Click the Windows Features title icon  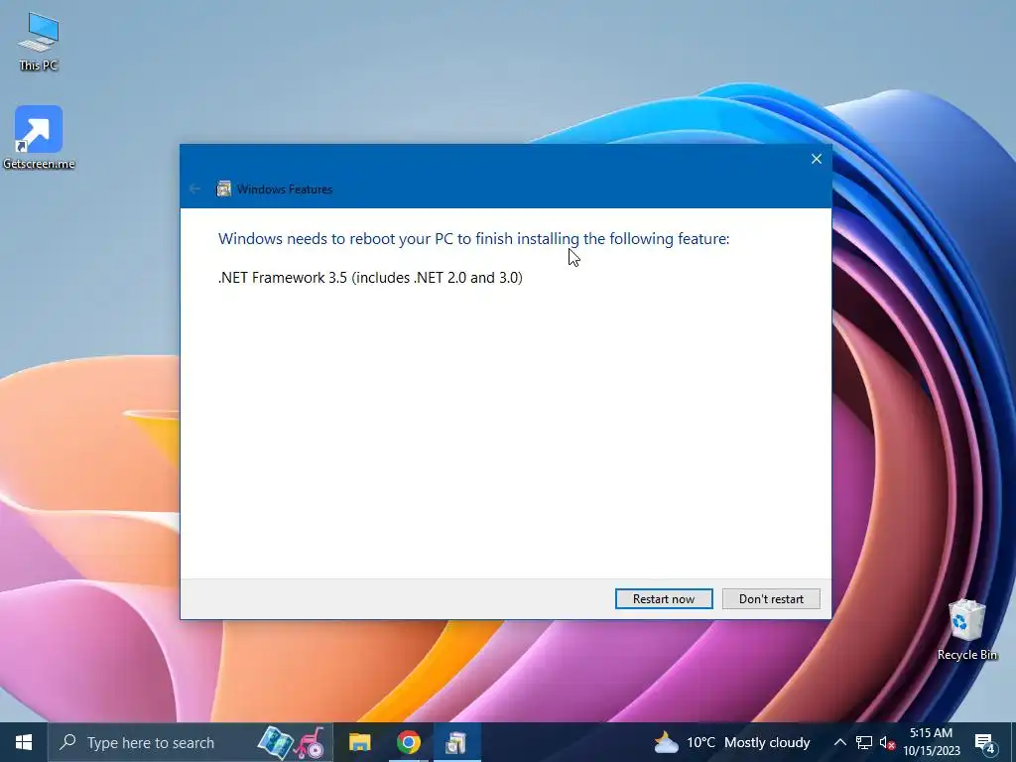(223, 189)
